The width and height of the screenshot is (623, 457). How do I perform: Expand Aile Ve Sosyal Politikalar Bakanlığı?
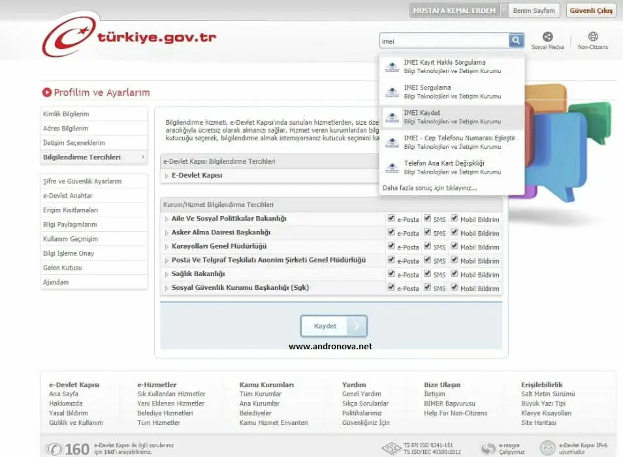167,219
